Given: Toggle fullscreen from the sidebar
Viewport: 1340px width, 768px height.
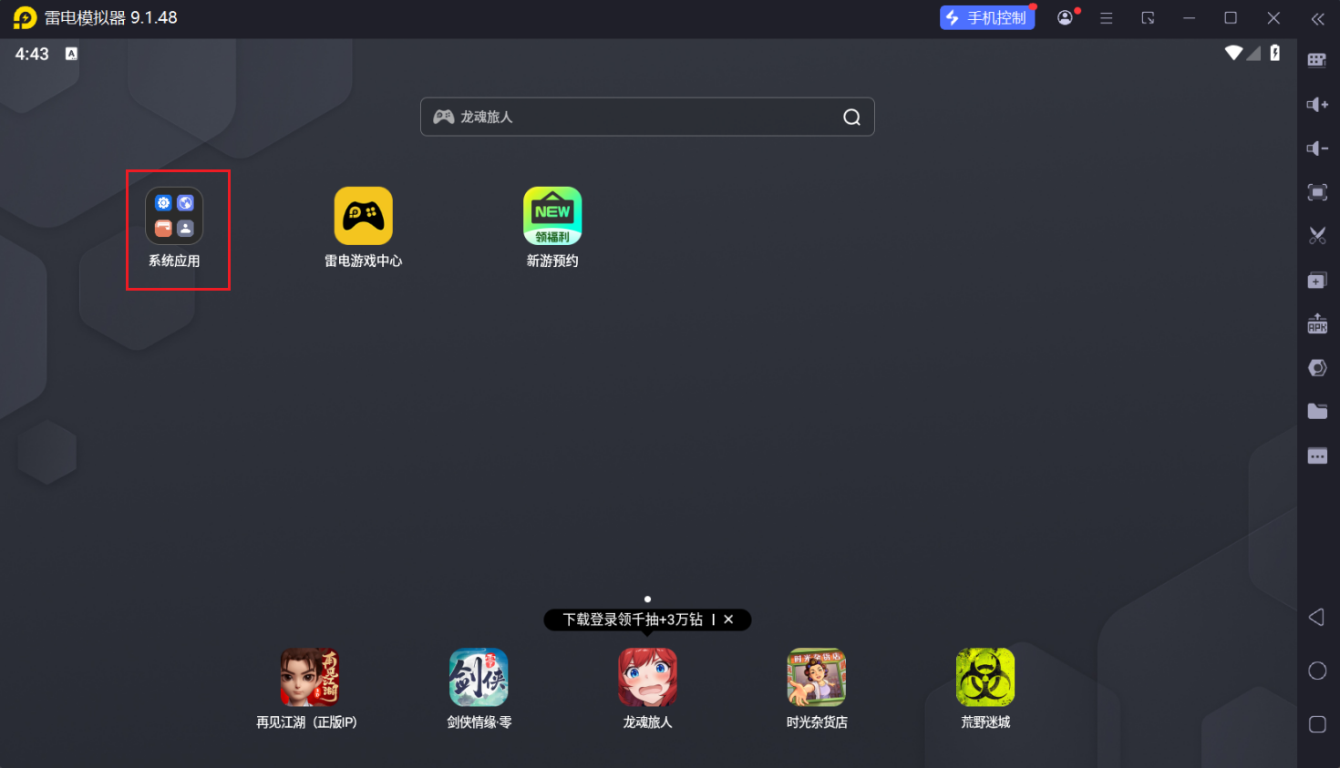Looking at the screenshot, I should 1317,191.
